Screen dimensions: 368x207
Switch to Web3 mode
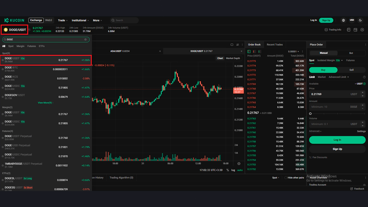click(x=49, y=20)
